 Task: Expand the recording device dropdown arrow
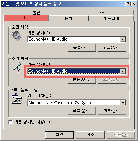(123, 71)
